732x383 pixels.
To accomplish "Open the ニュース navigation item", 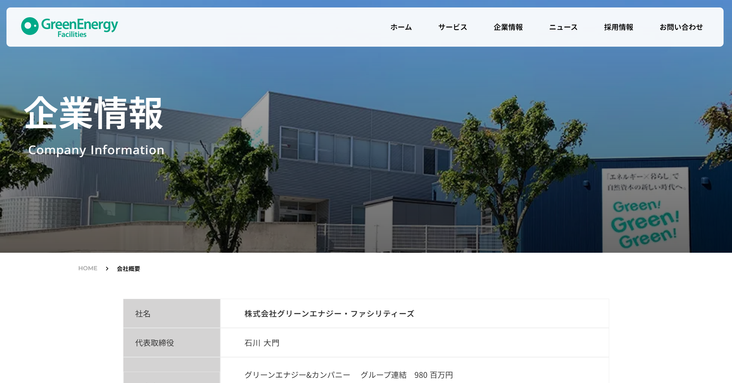I will (563, 27).
